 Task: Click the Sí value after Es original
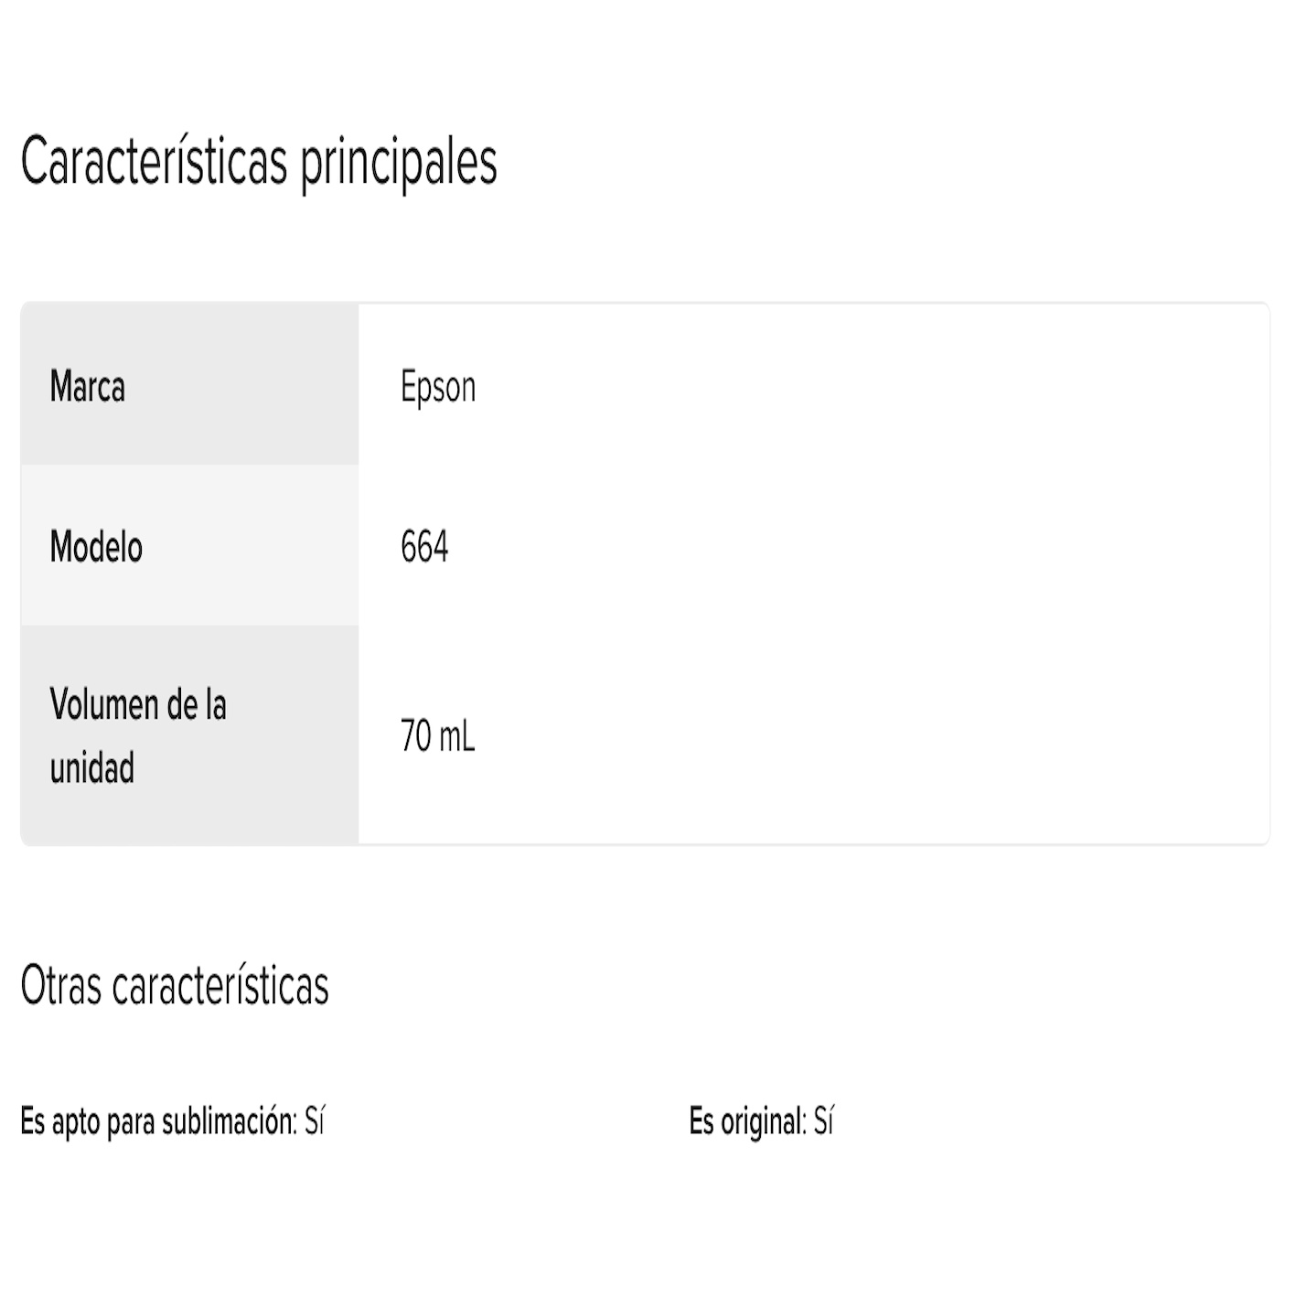click(x=823, y=1120)
